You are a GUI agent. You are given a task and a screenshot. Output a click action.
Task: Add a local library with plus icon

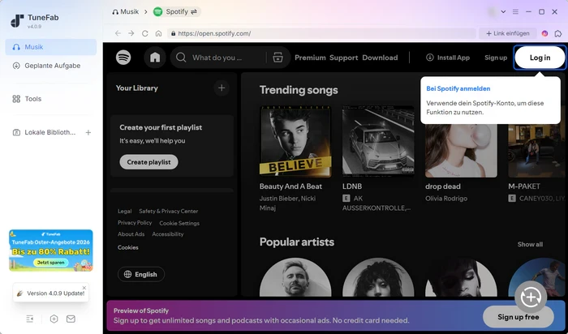(x=88, y=132)
